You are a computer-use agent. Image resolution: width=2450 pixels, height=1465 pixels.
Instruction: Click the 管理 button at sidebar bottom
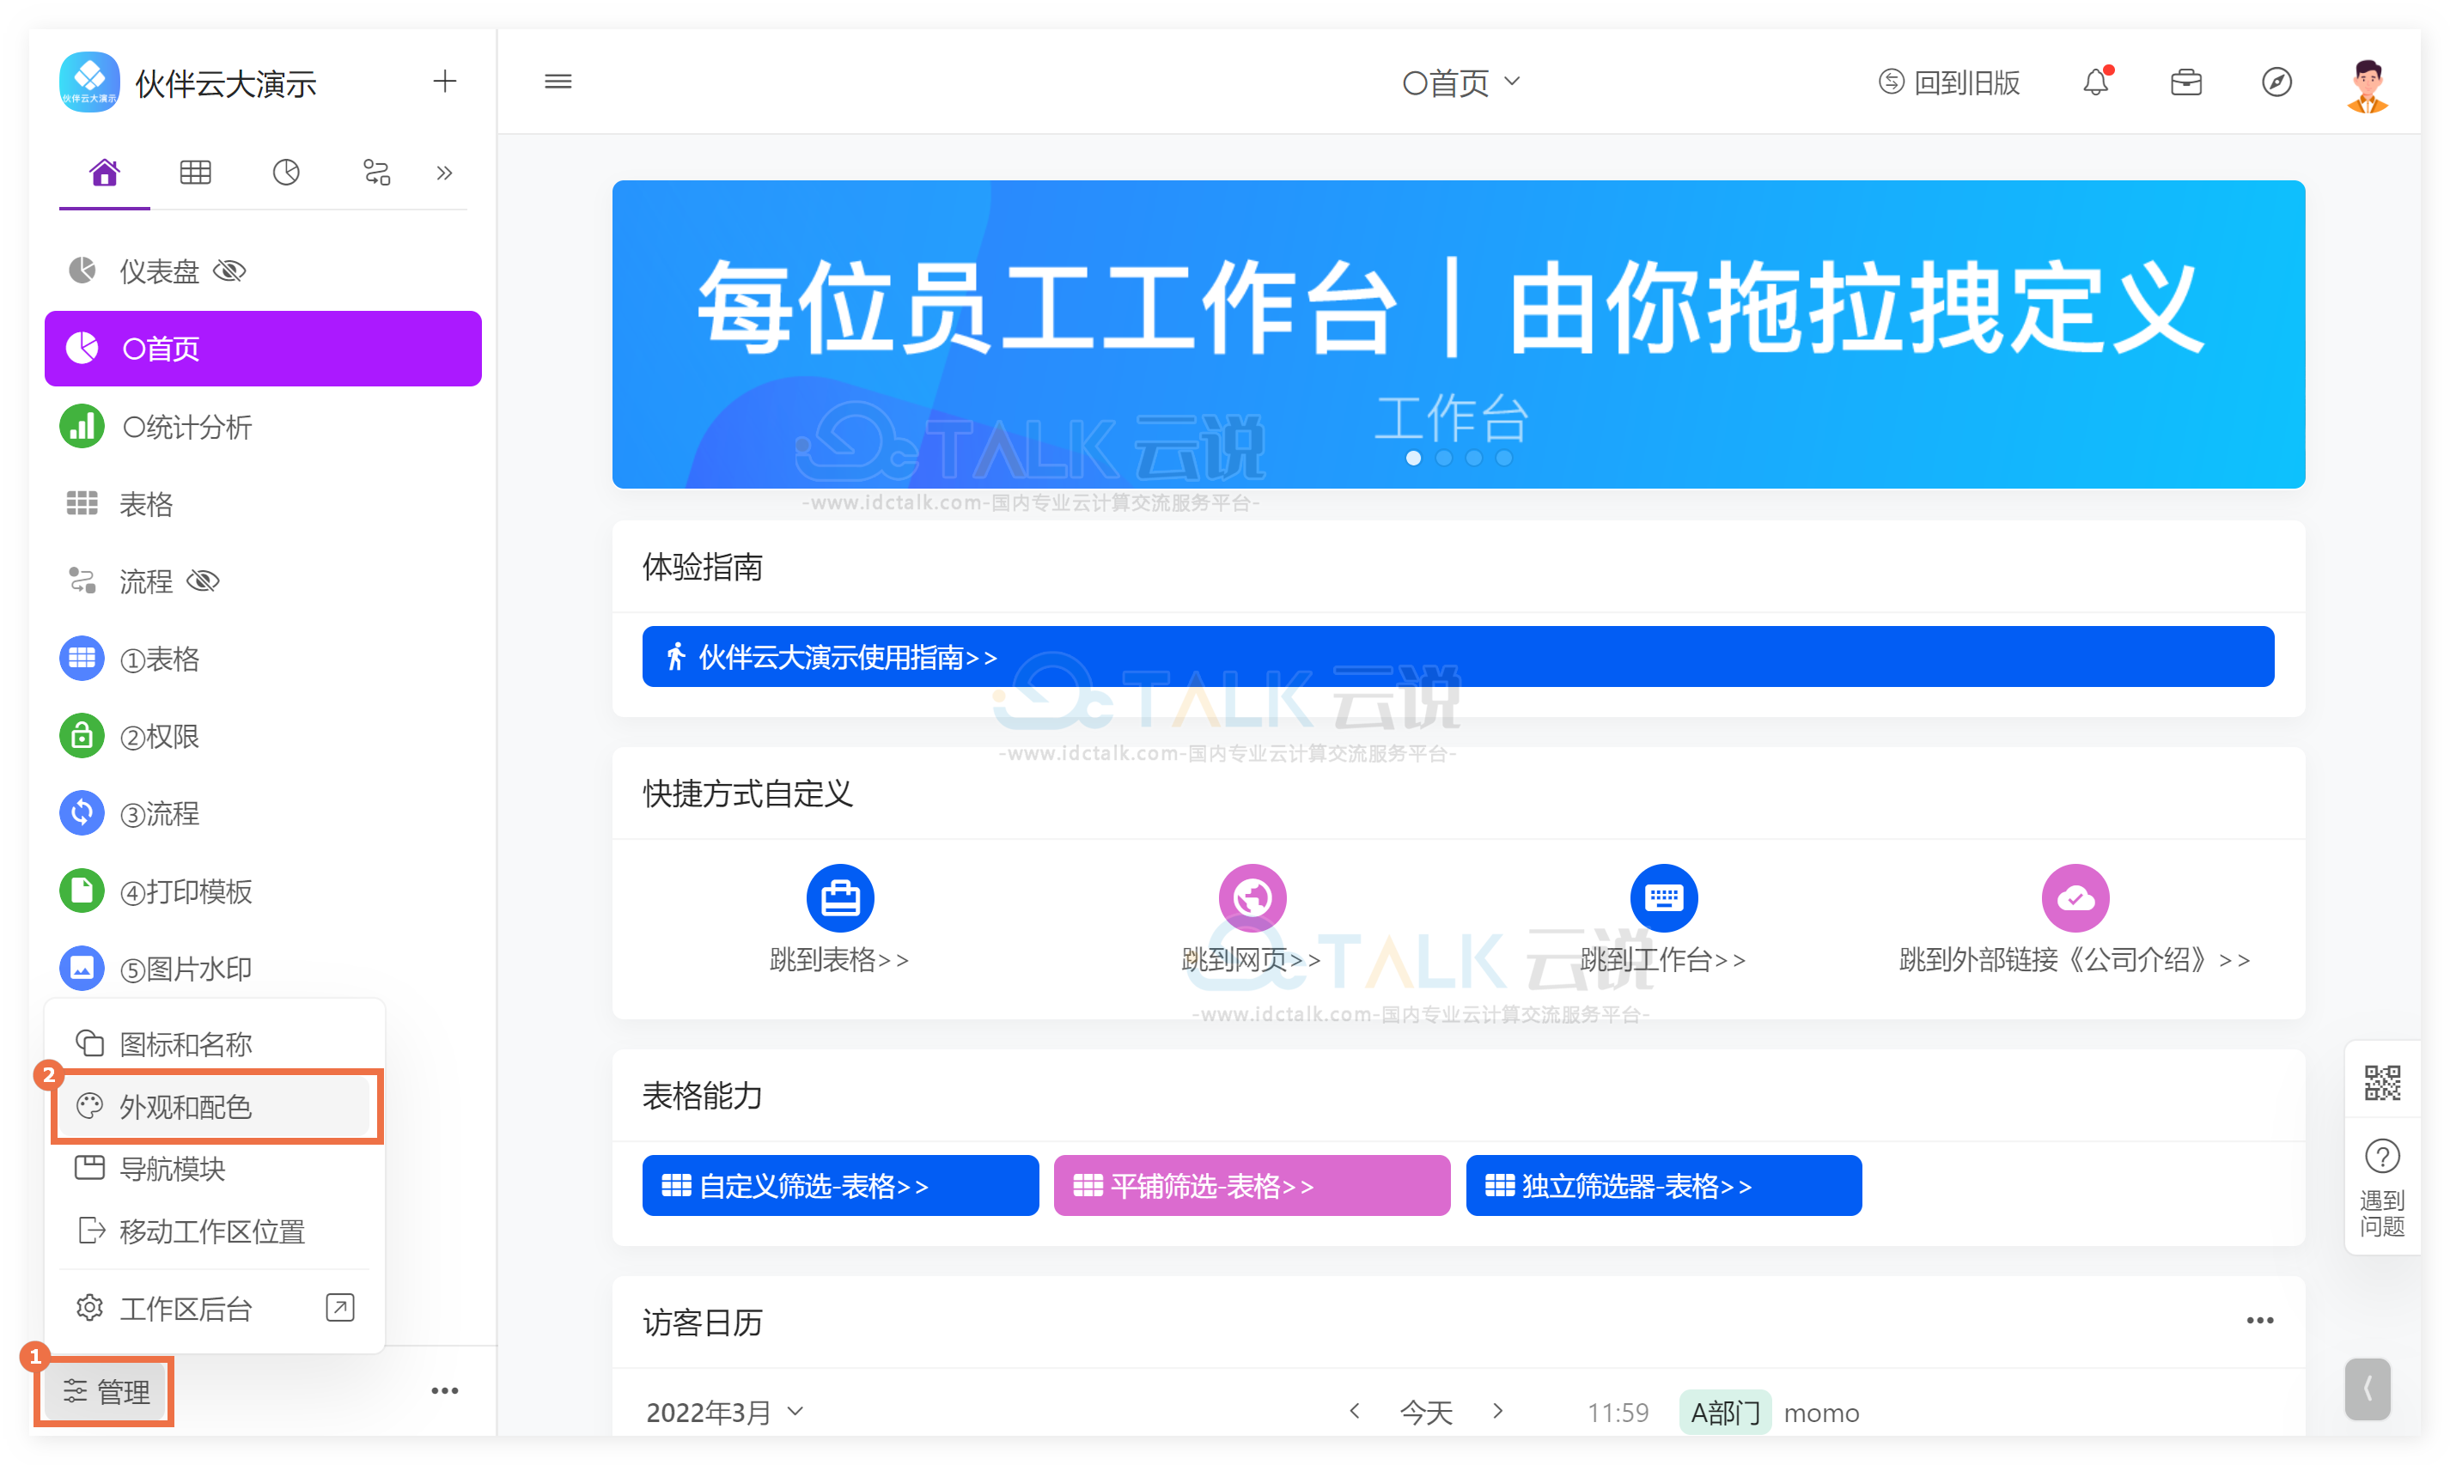click(105, 1391)
